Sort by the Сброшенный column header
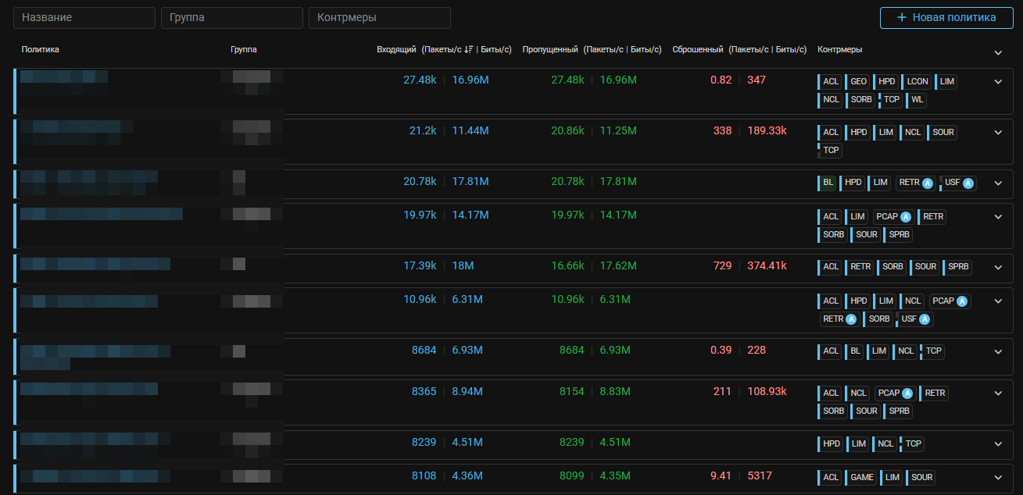 coord(699,50)
